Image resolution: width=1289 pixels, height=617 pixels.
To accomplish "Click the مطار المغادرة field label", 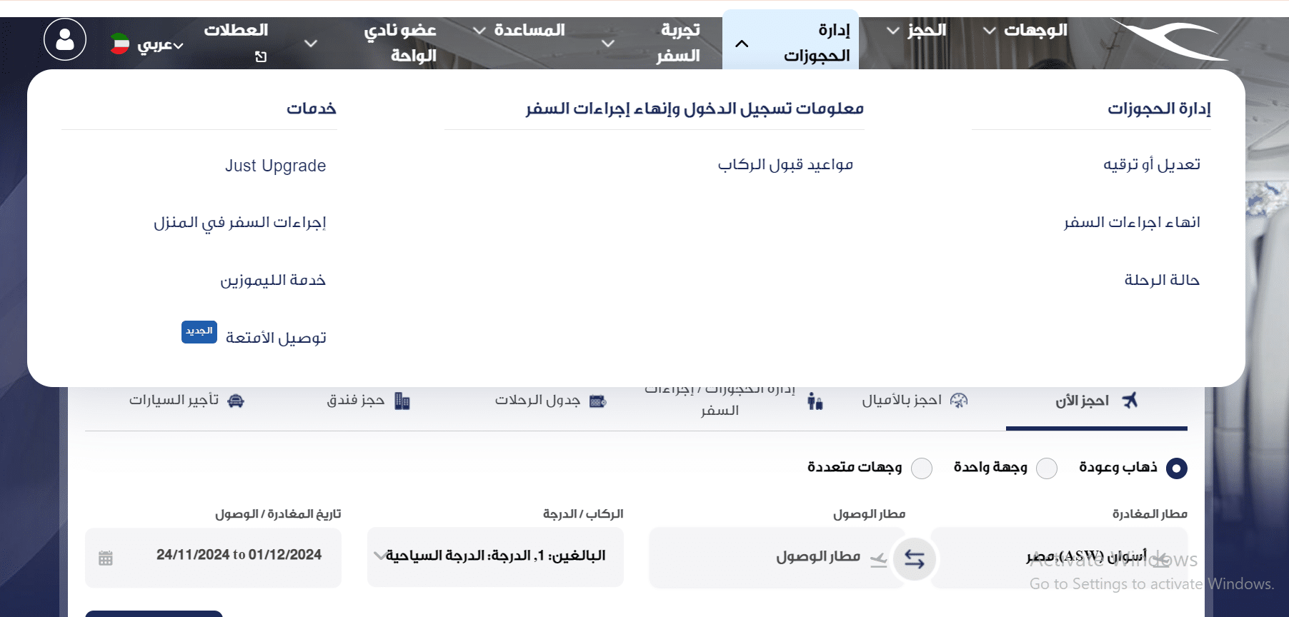I will point(1150,514).
